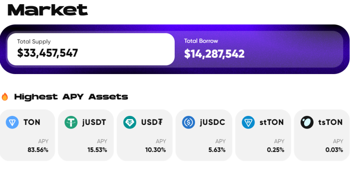
Task: Click the USD₮ Tether icon
Action: 130,122
